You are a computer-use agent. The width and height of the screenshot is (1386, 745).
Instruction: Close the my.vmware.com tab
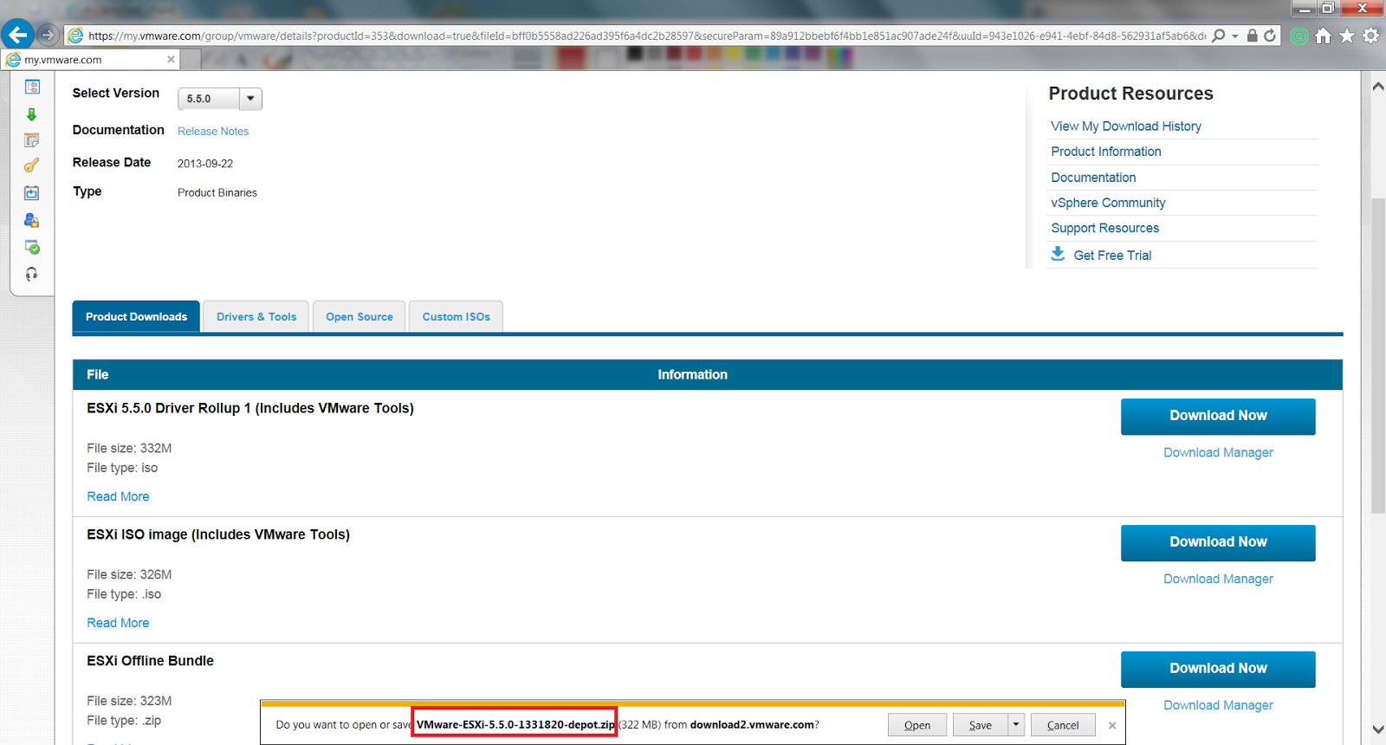click(x=171, y=59)
